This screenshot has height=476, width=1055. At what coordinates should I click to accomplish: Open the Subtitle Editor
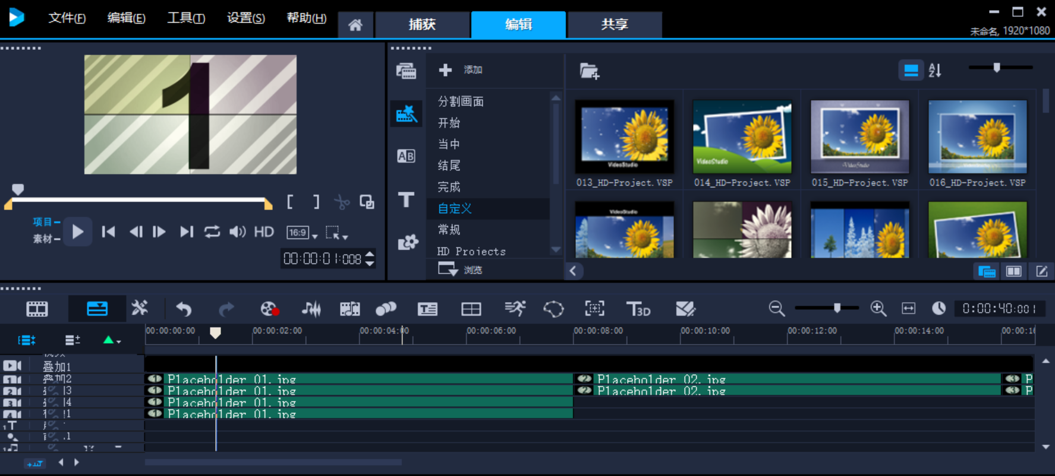click(427, 309)
